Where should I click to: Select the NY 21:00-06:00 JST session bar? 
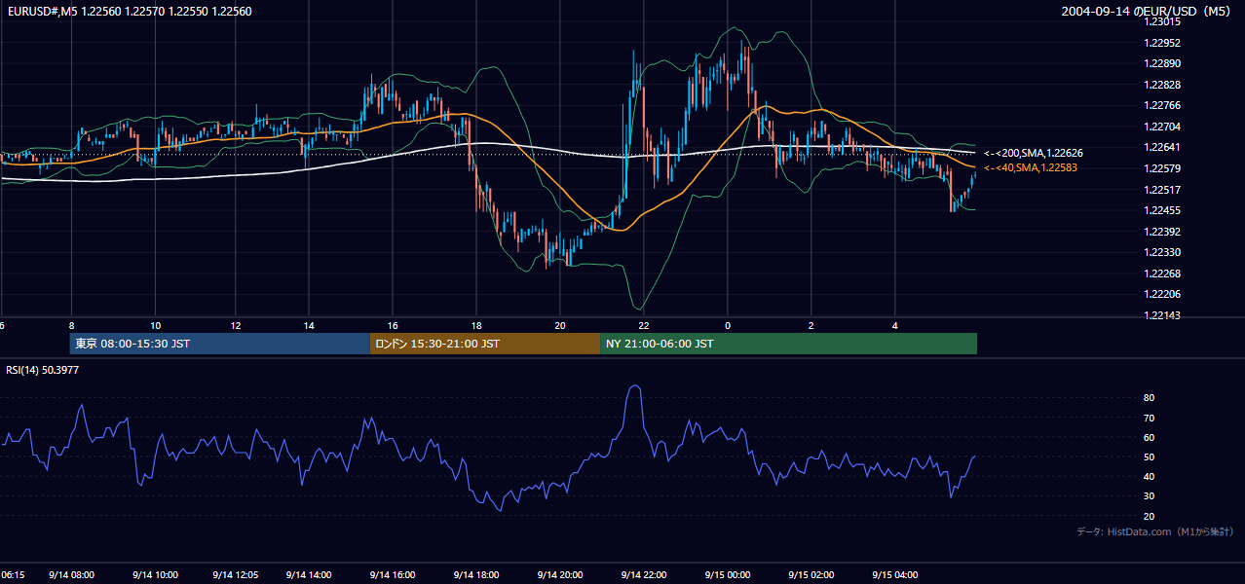pyautogui.click(x=788, y=344)
